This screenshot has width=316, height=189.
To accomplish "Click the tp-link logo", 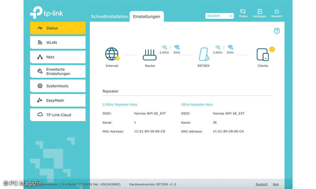I will [46, 12].
